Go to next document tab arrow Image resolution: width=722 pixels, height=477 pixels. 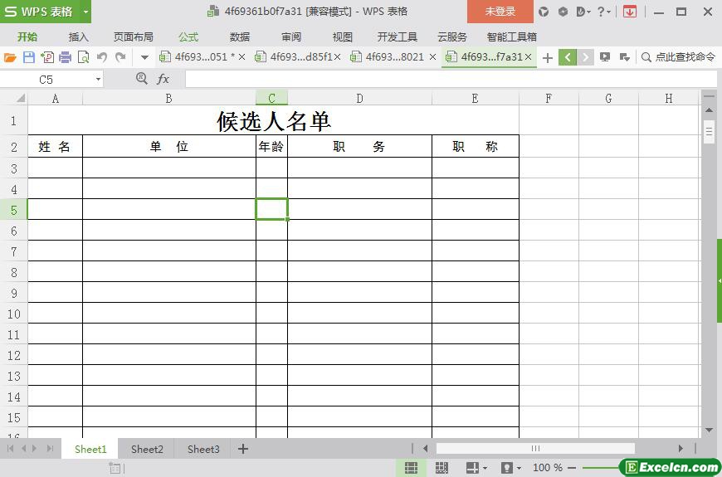click(585, 57)
